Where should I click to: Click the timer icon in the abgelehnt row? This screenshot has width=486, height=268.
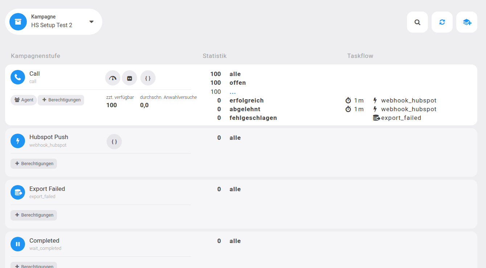[x=349, y=109]
